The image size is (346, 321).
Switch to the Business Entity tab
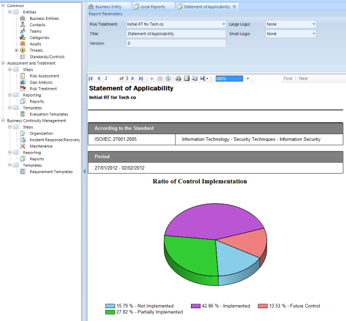(109, 6)
